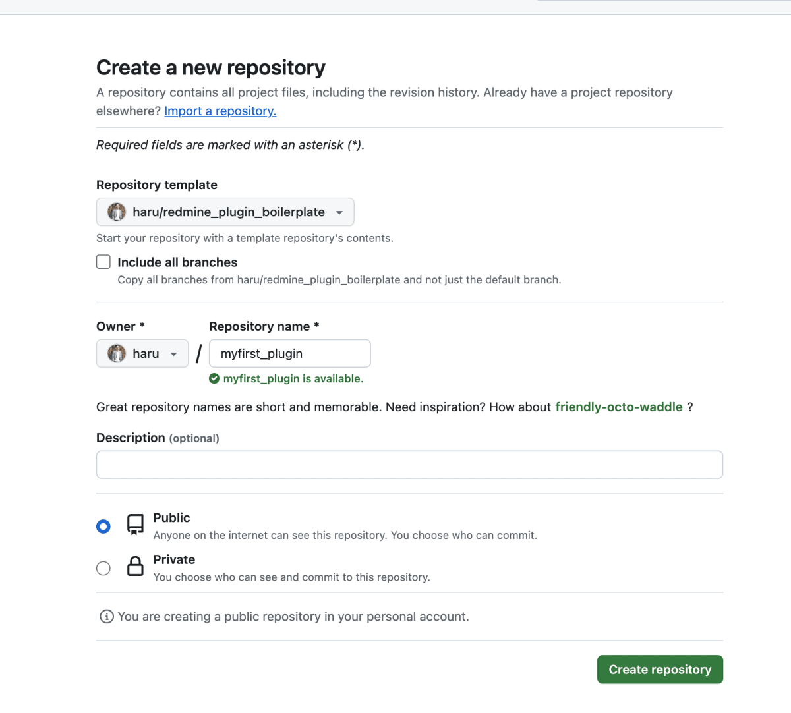Click the friendly-octo-waddle name suggestion
Viewport: 791px width, 713px height.
tap(619, 407)
